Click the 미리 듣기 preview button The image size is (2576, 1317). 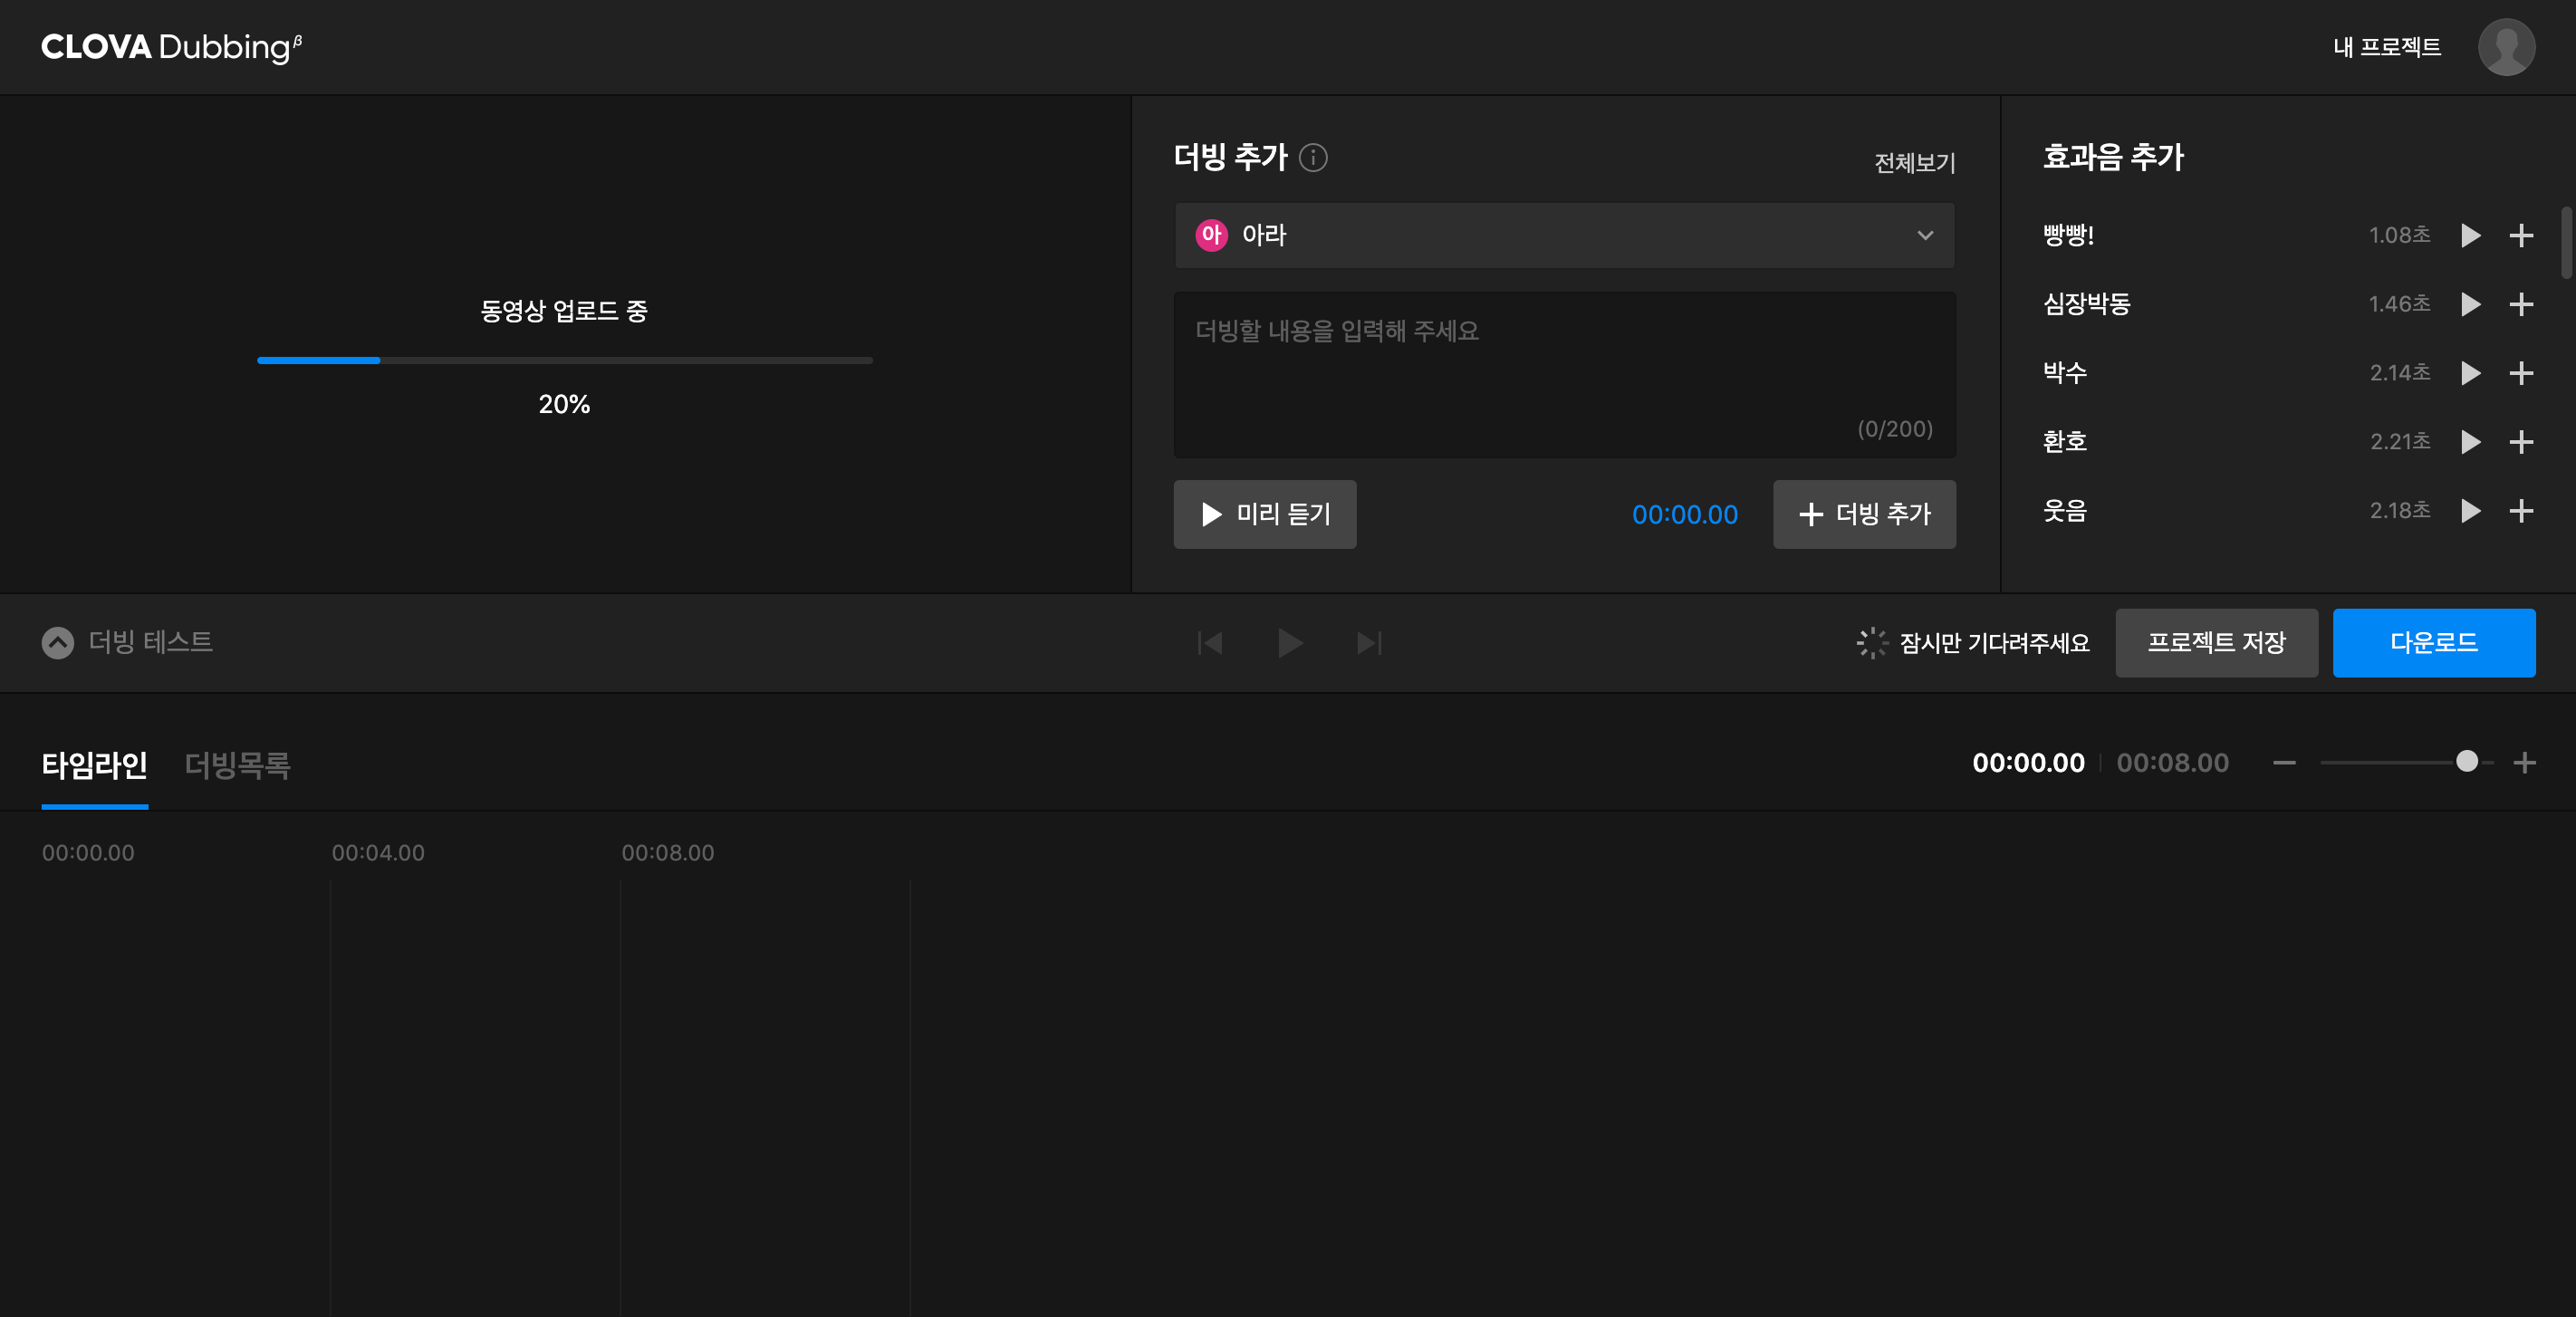[1264, 514]
